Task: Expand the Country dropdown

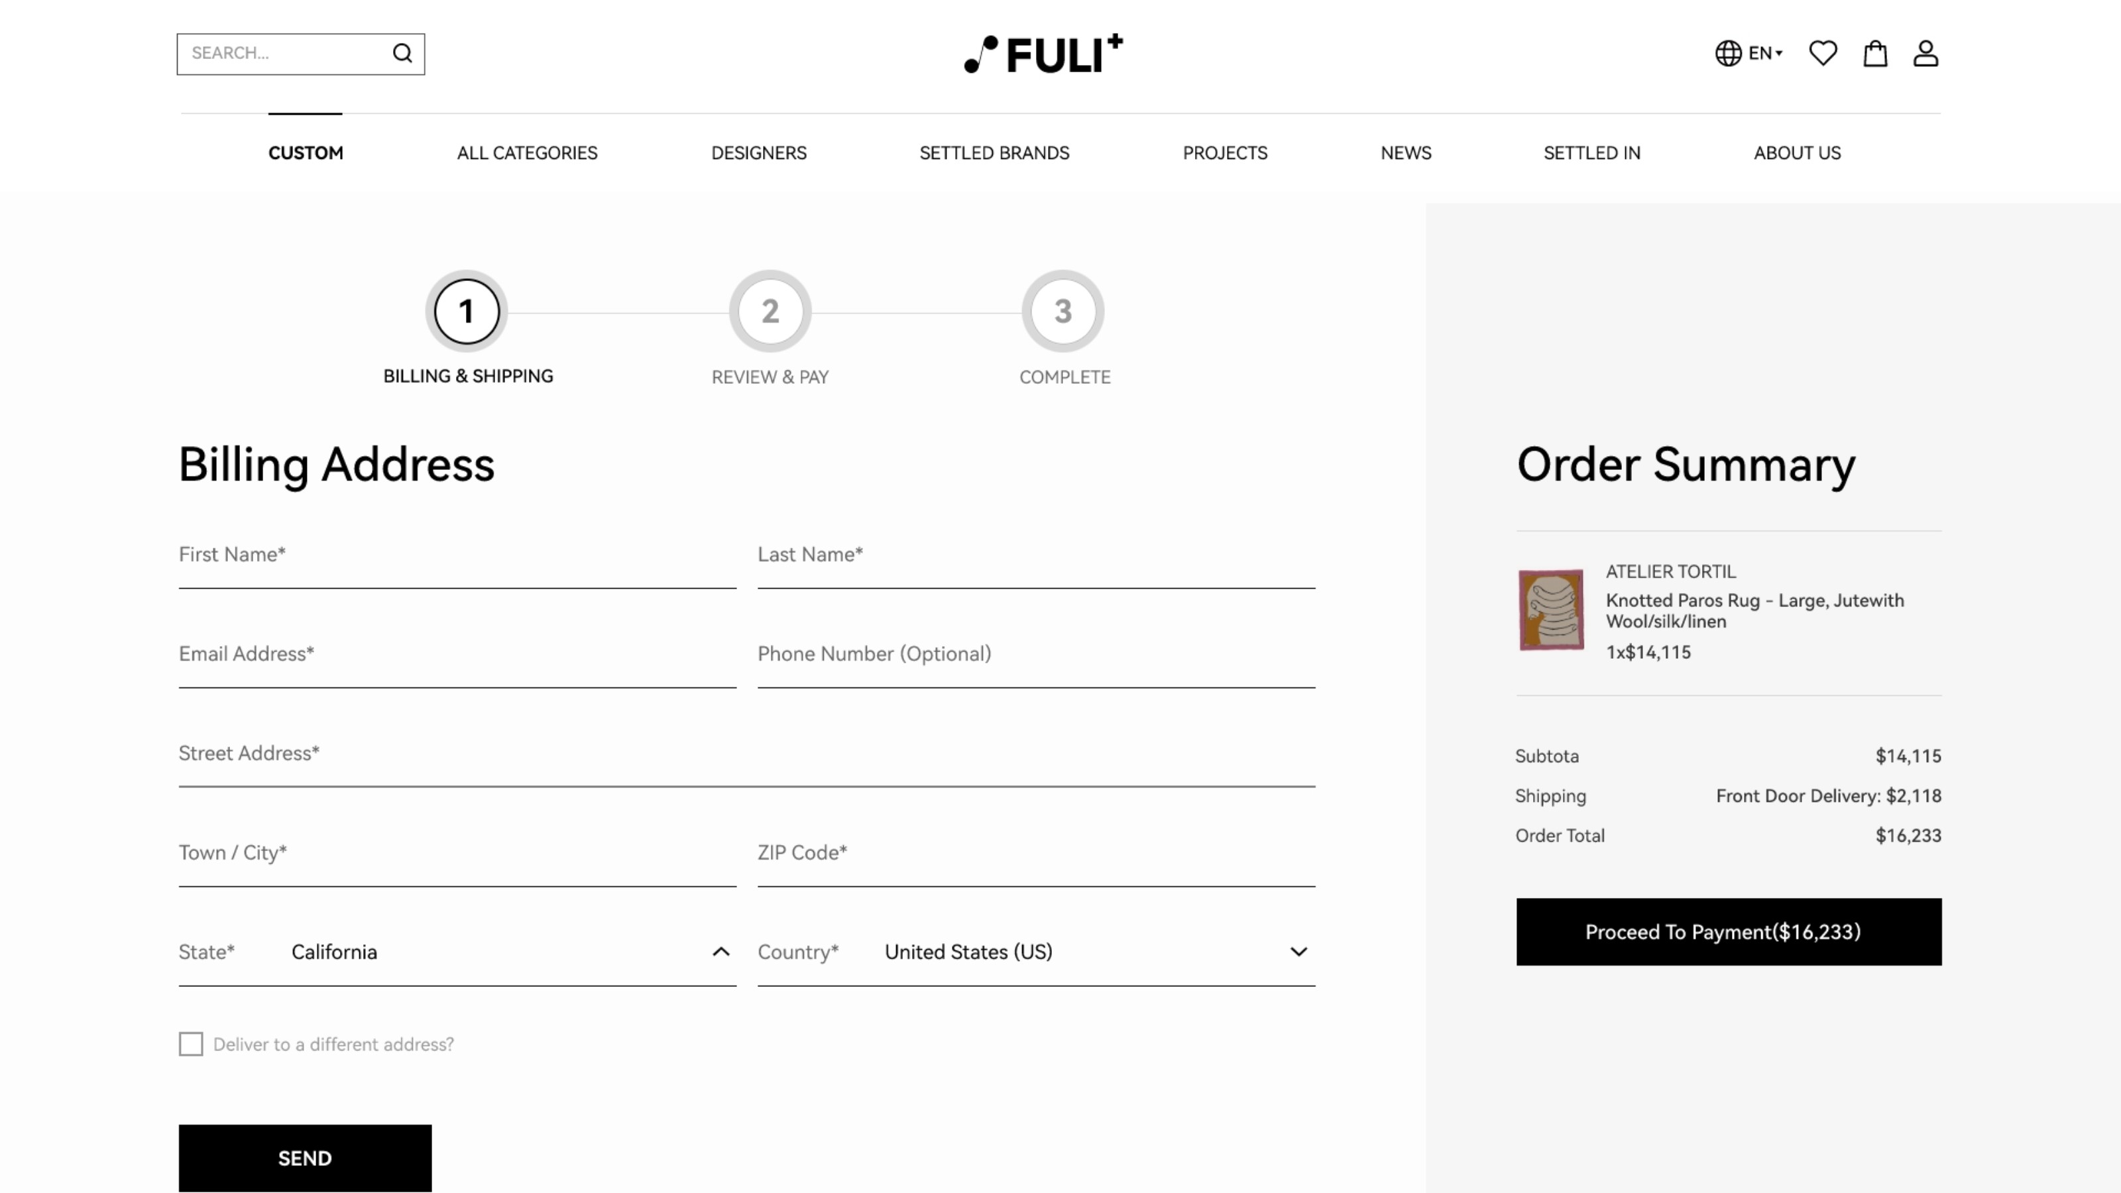Action: [x=1298, y=952]
